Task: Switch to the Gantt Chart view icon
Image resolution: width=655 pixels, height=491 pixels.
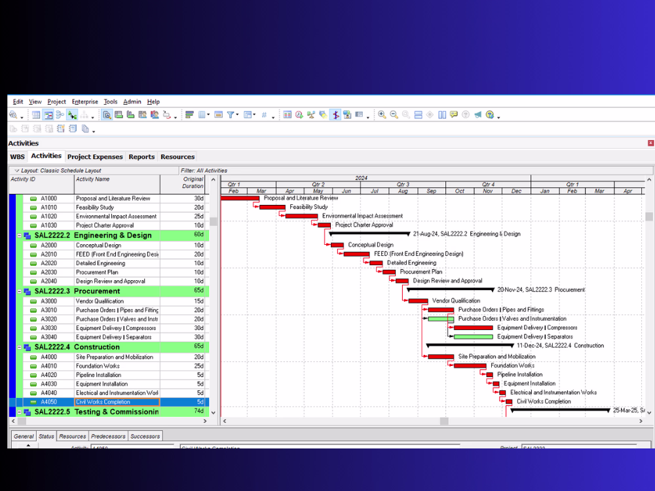Action: click(48, 115)
